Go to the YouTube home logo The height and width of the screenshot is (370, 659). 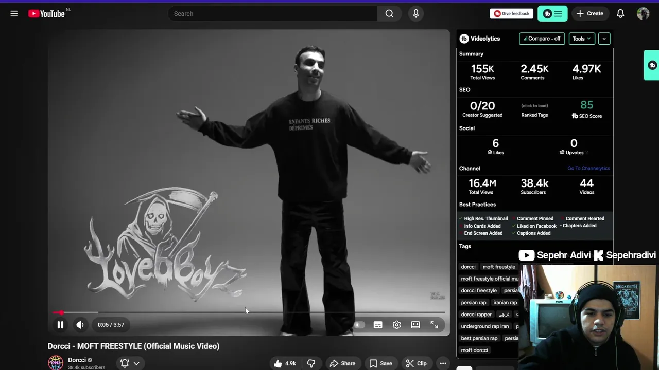(46, 14)
